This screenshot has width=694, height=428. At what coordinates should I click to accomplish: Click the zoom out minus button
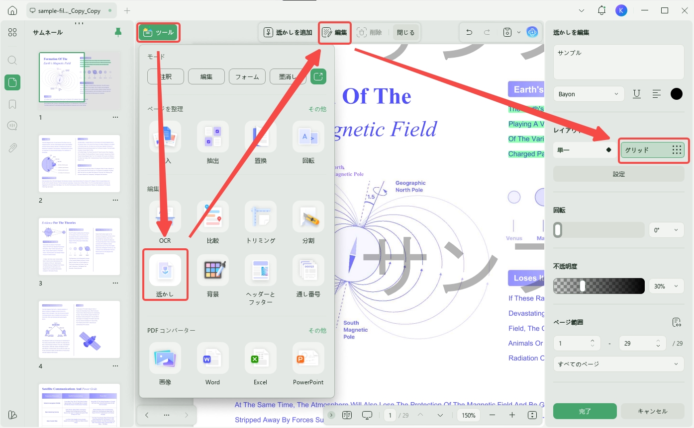pyautogui.click(x=492, y=415)
